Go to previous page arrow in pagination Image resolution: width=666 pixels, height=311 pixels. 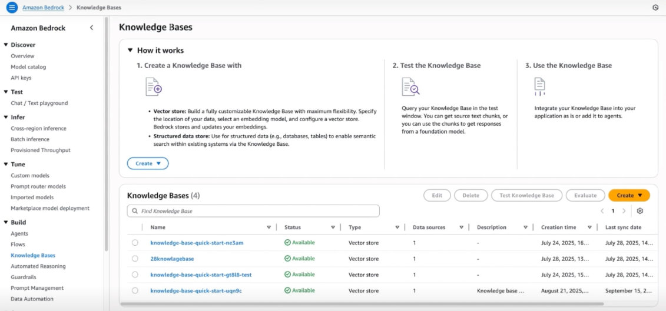(602, 211)
